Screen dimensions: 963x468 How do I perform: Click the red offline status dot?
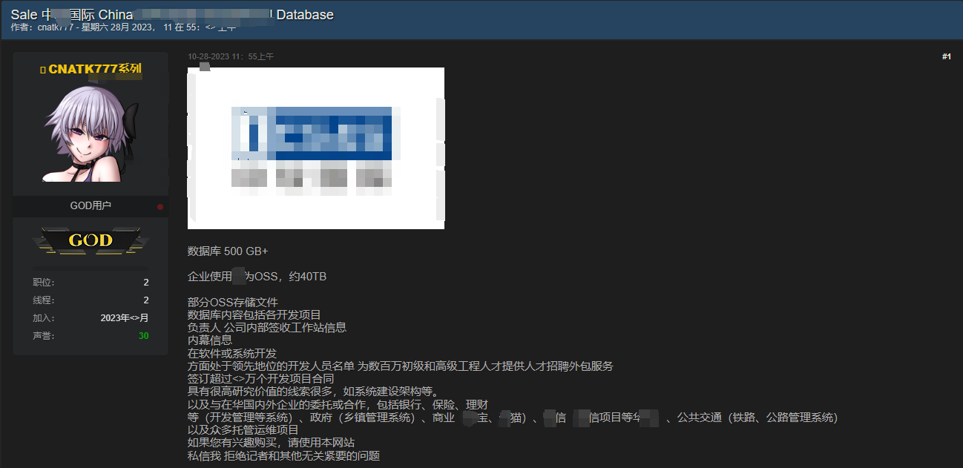point(160,206)
